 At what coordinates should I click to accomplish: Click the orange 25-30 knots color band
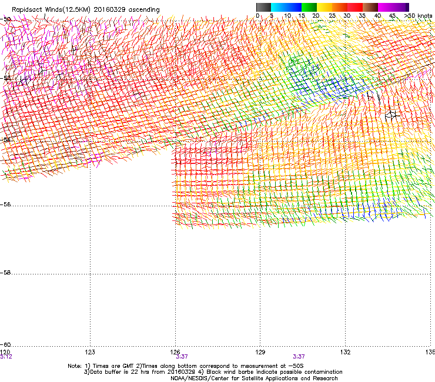point(340,7)
